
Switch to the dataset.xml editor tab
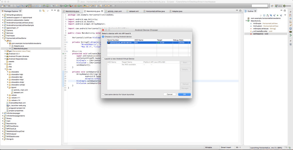click(x=132, y=11)
